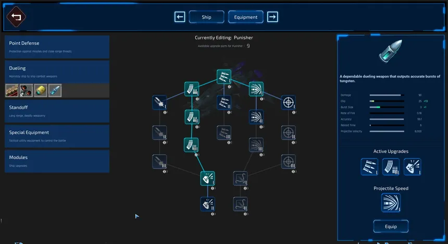The image size is (448, 244).
Task: Select the Clip magazine tier II node
Action: point(192,117)
